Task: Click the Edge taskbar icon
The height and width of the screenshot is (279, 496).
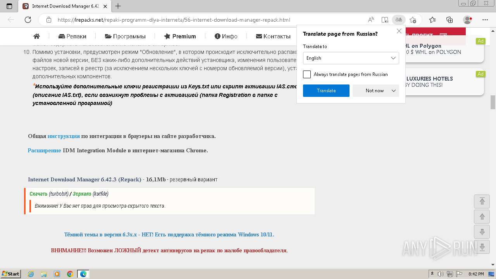Action: coord(83,274)
